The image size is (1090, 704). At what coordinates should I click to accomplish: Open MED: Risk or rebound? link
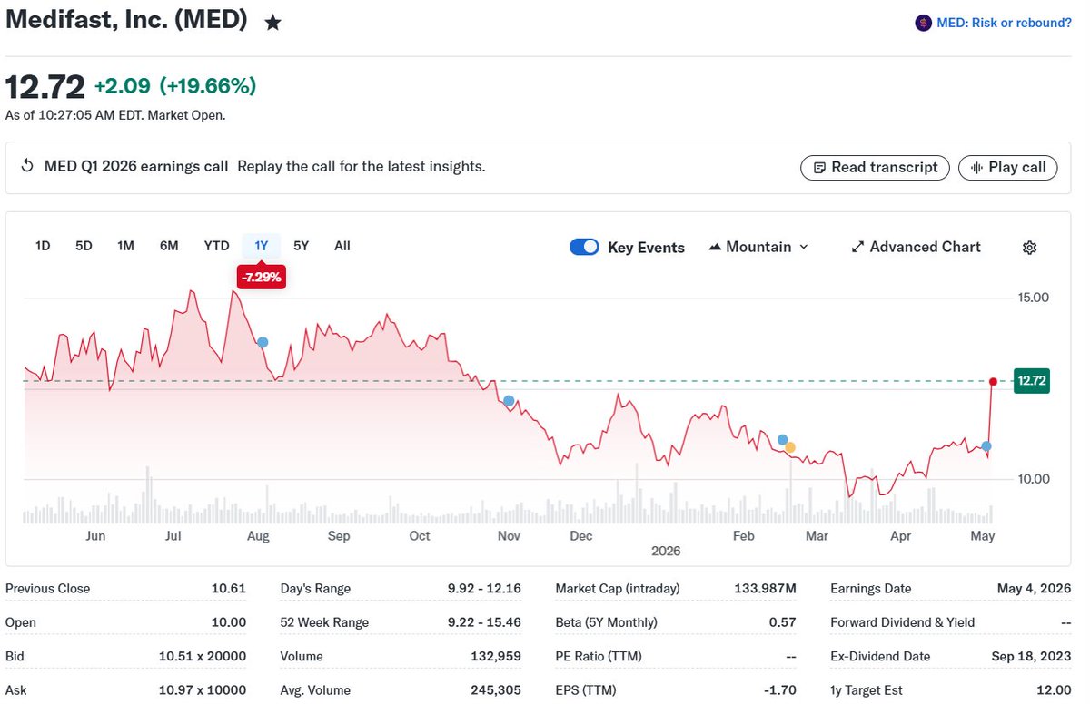point(1004,23)
